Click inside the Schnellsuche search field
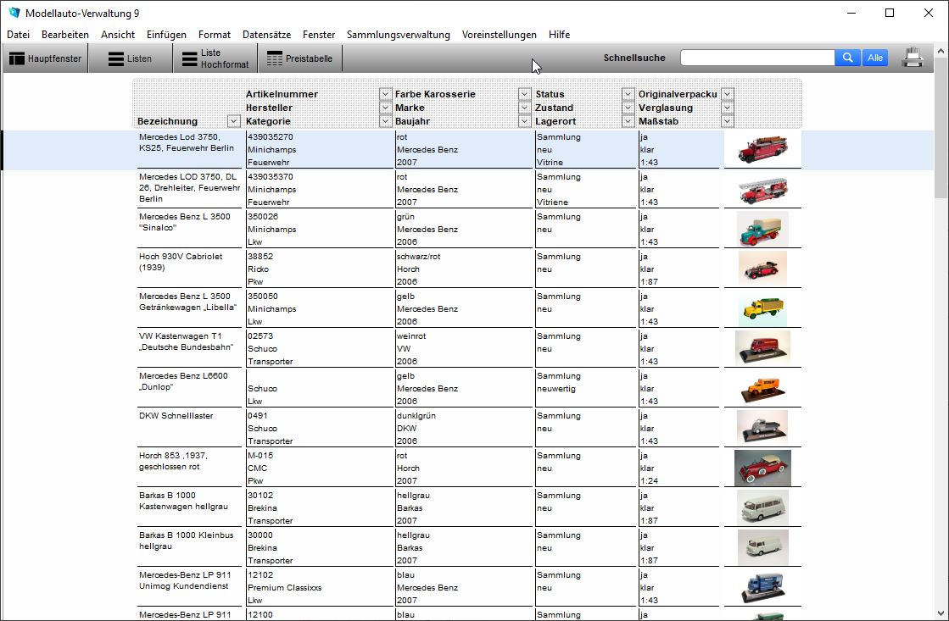 pos(757,57)
